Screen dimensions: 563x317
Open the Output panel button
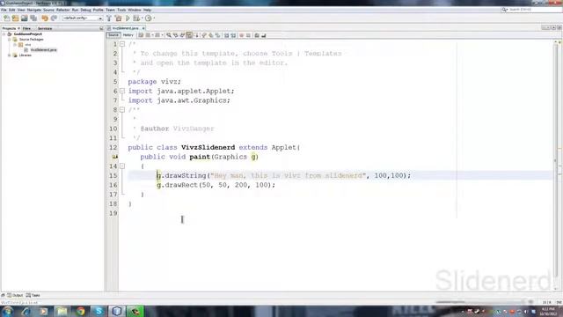15,295
